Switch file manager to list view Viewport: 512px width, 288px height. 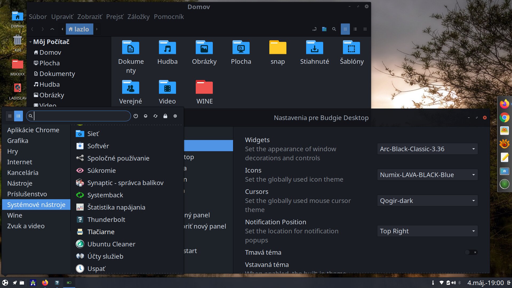[355, 29]
